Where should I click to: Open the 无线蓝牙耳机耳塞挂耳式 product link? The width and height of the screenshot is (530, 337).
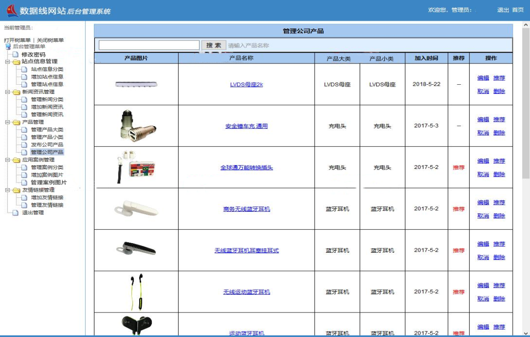coord(246,250)
